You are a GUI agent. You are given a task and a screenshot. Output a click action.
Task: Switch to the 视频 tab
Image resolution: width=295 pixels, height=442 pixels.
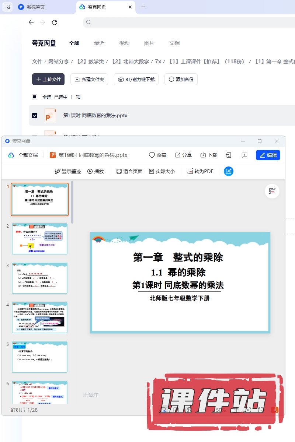click(x=124, y=43)
